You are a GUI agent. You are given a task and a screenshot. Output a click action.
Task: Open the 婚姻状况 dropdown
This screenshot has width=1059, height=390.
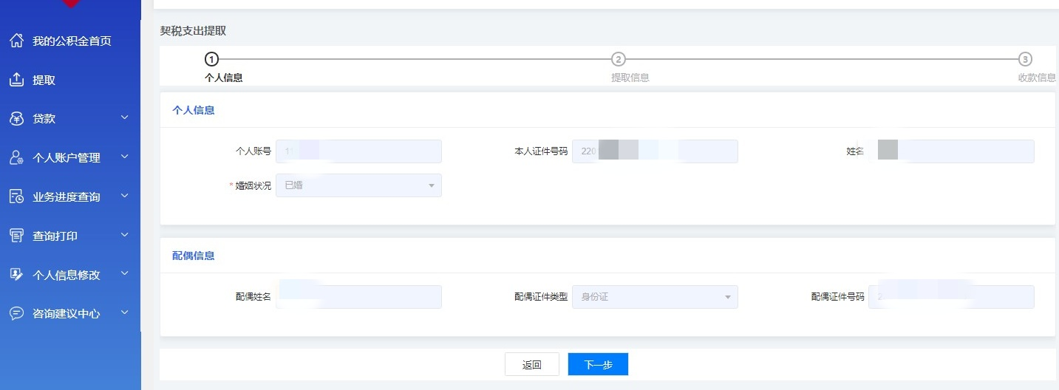click(358, 185)
